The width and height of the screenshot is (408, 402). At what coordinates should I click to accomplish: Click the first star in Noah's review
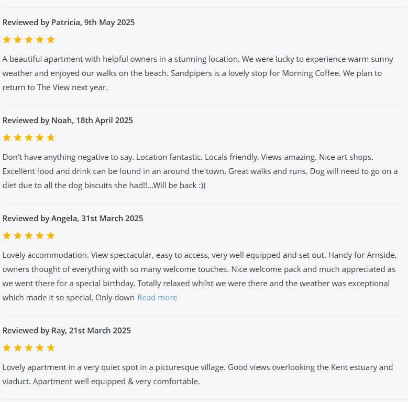pyautogui.click(x=7, y=138)
